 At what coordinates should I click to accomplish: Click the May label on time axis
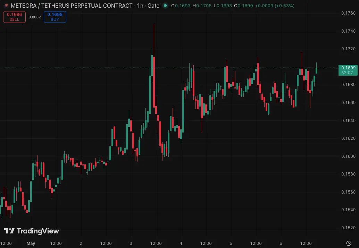point(31,243)
